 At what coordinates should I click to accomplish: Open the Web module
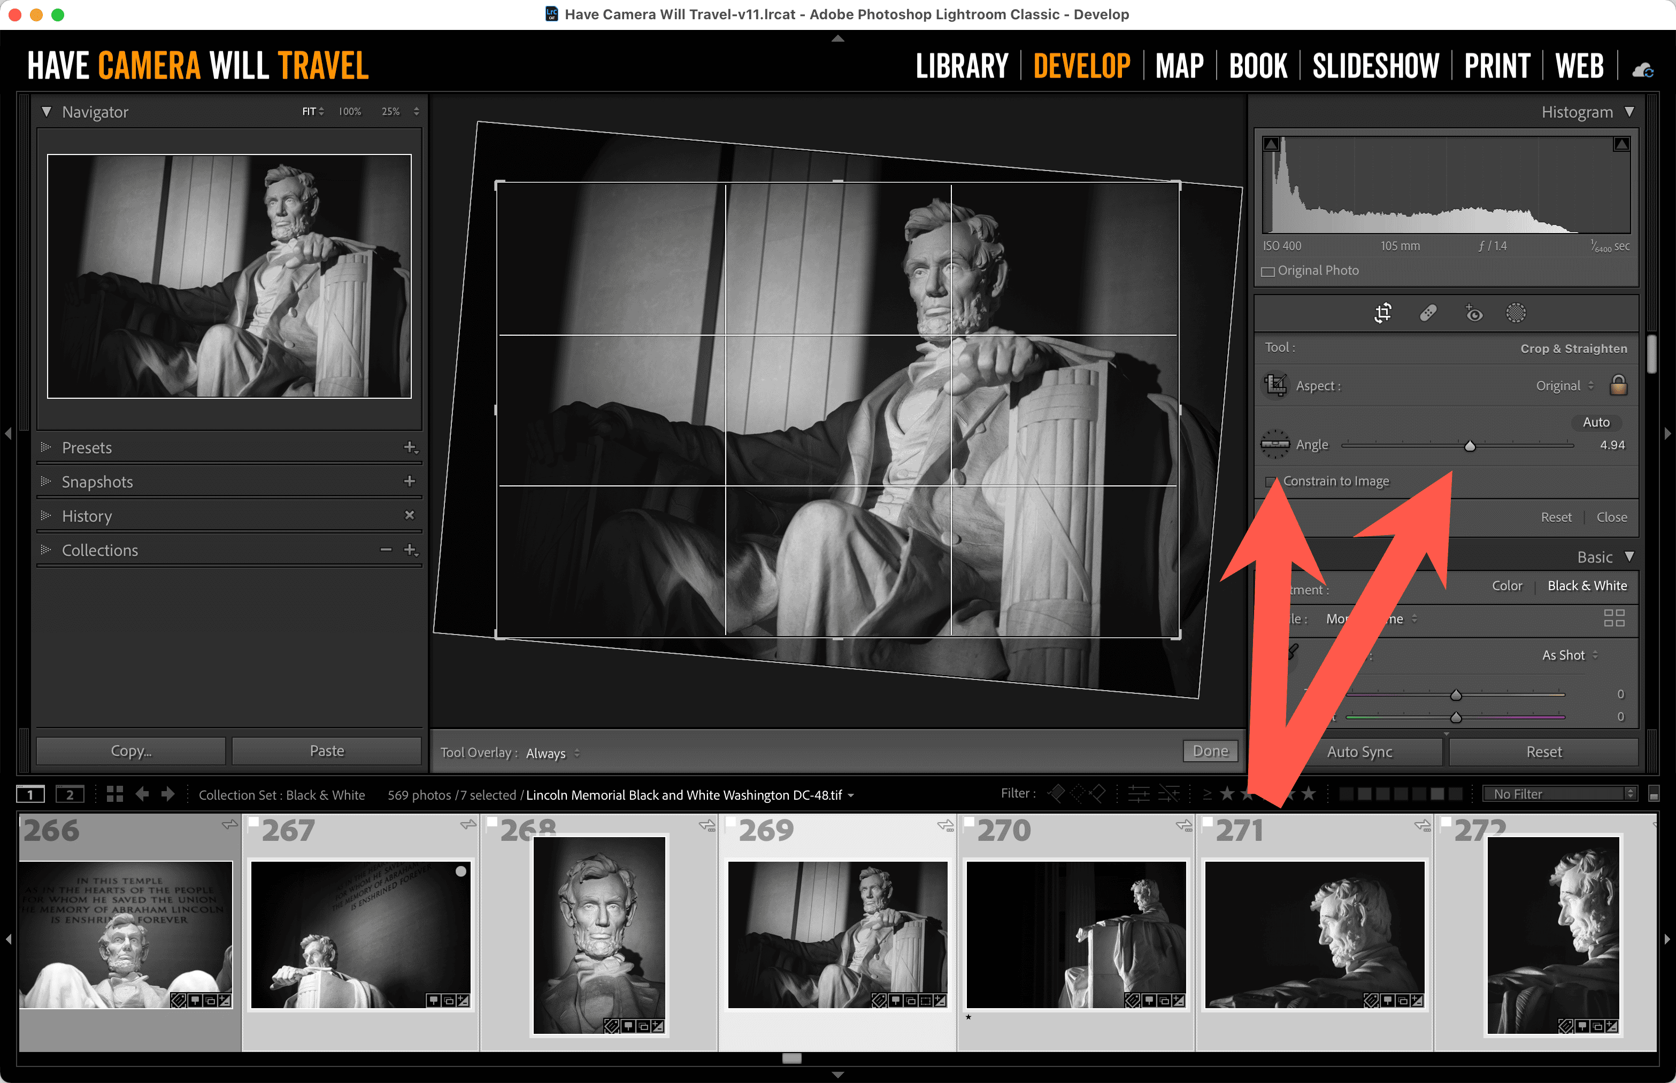coord(1580,67)
